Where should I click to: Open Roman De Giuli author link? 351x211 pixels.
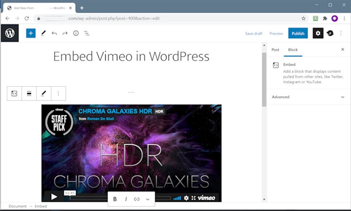coord(100,119)
